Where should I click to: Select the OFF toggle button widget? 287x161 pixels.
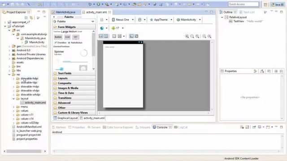(76, 37)
